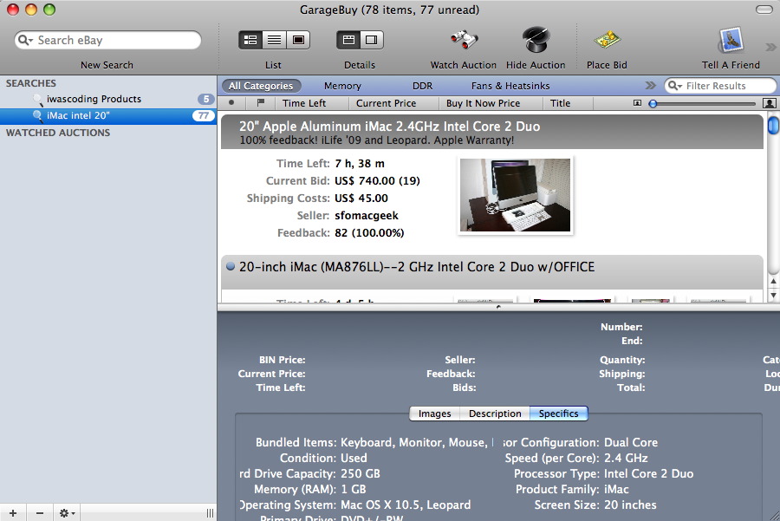Sort by the unread dot column
Screen dimensions: 780x521
click(231, 103)
